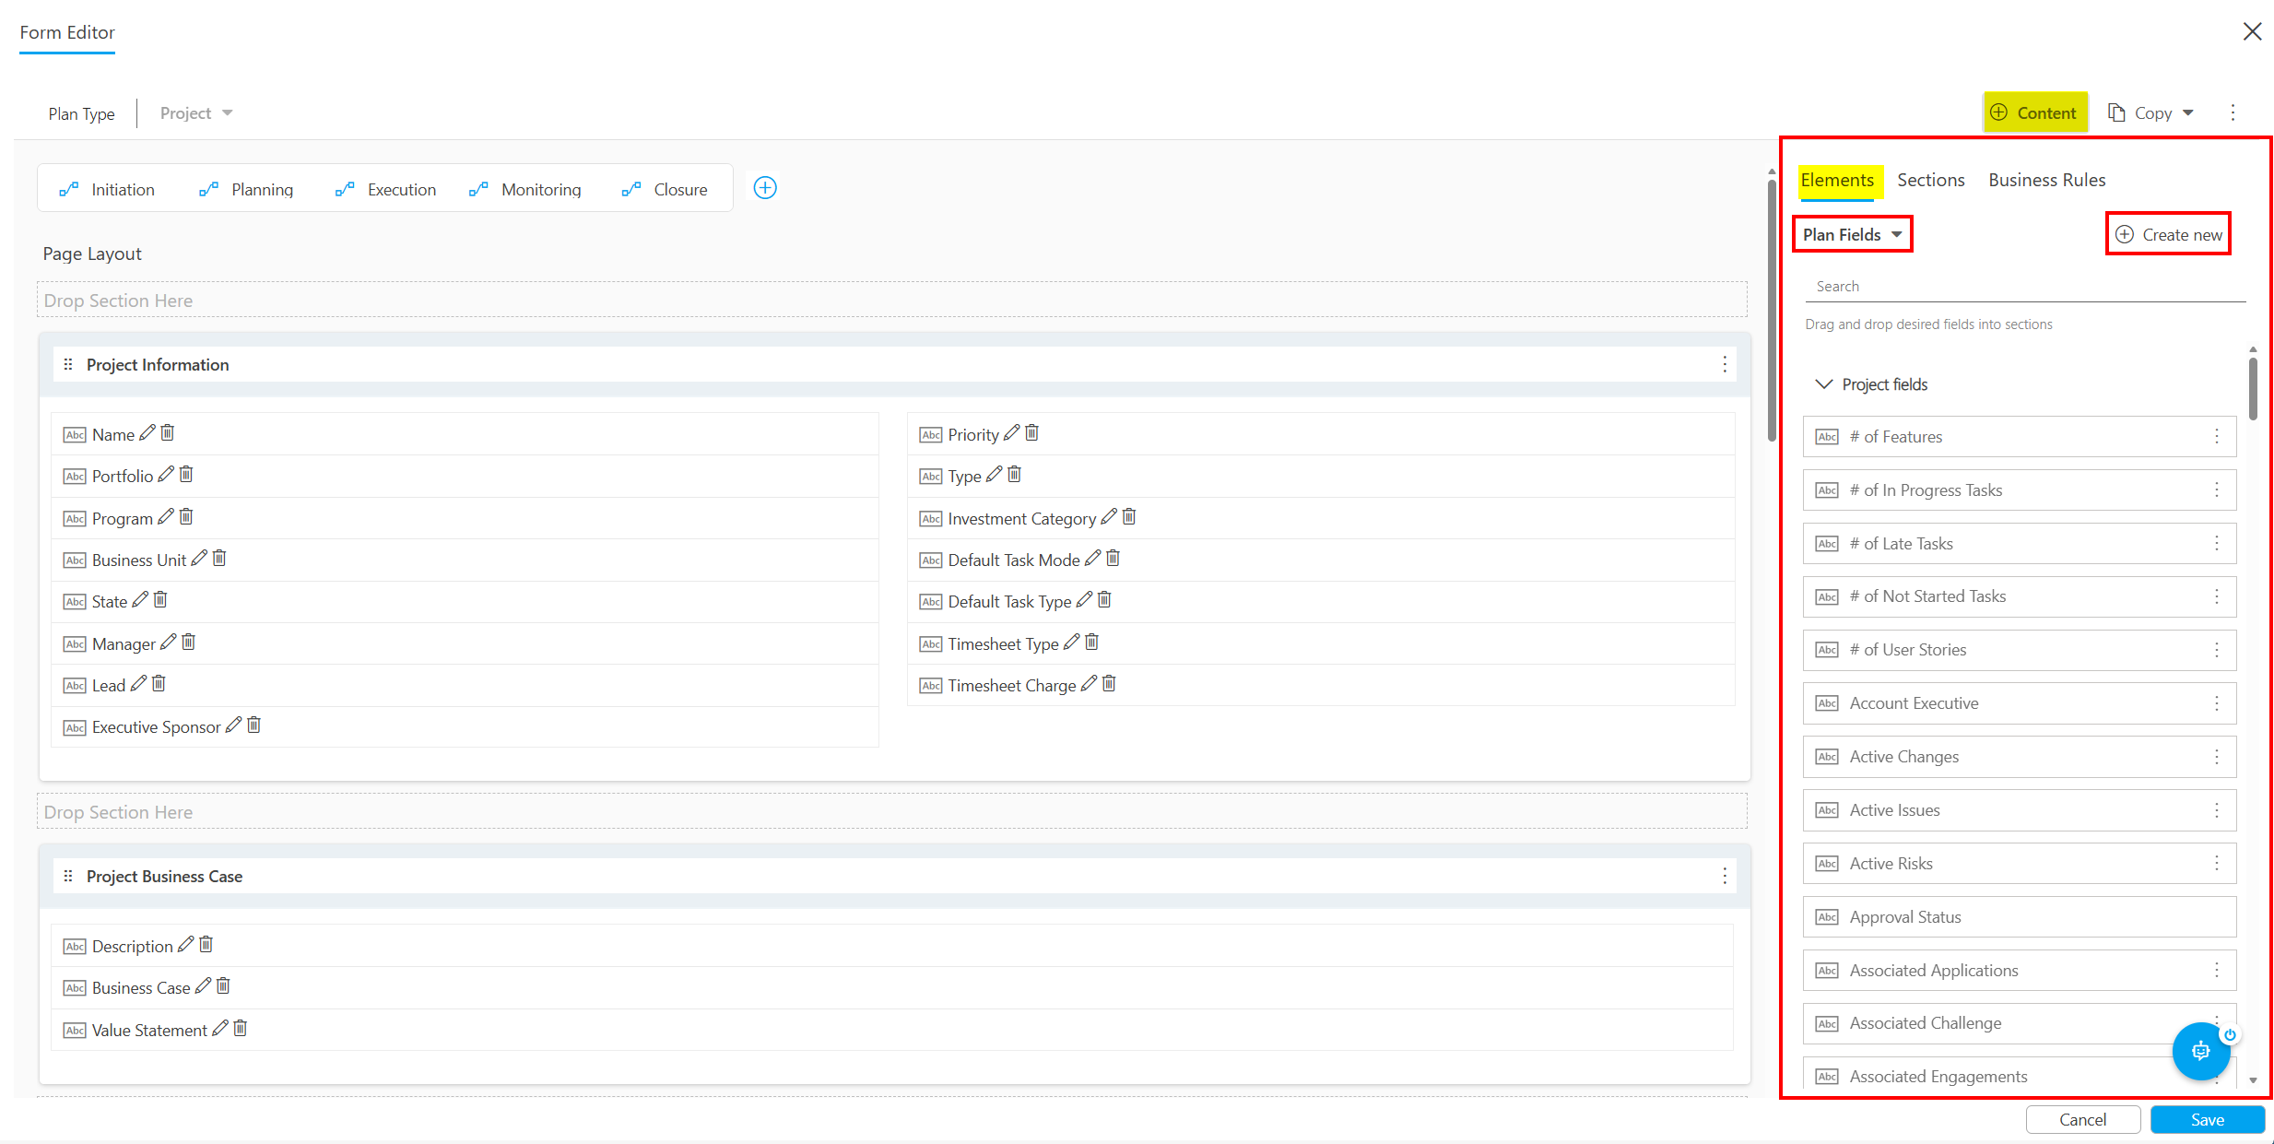Select the Associated Applications field item
Screen dimensions: 2274x1144
[2019, 970]
